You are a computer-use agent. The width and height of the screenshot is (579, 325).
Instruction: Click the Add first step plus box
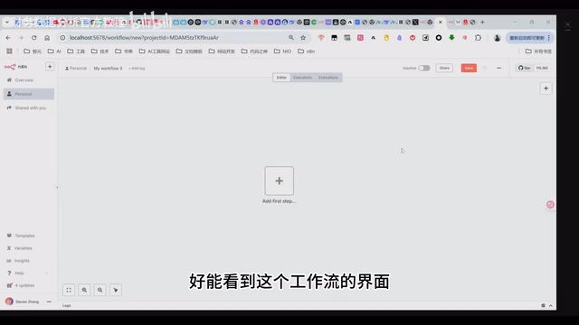tap(280, 181)
